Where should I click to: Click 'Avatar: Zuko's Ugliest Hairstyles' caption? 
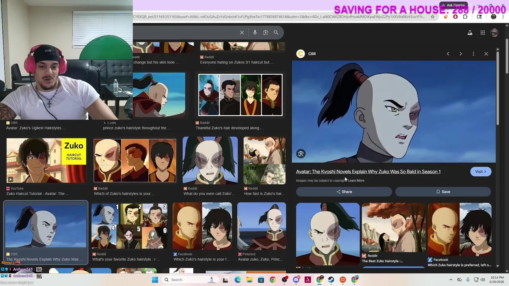36,128
